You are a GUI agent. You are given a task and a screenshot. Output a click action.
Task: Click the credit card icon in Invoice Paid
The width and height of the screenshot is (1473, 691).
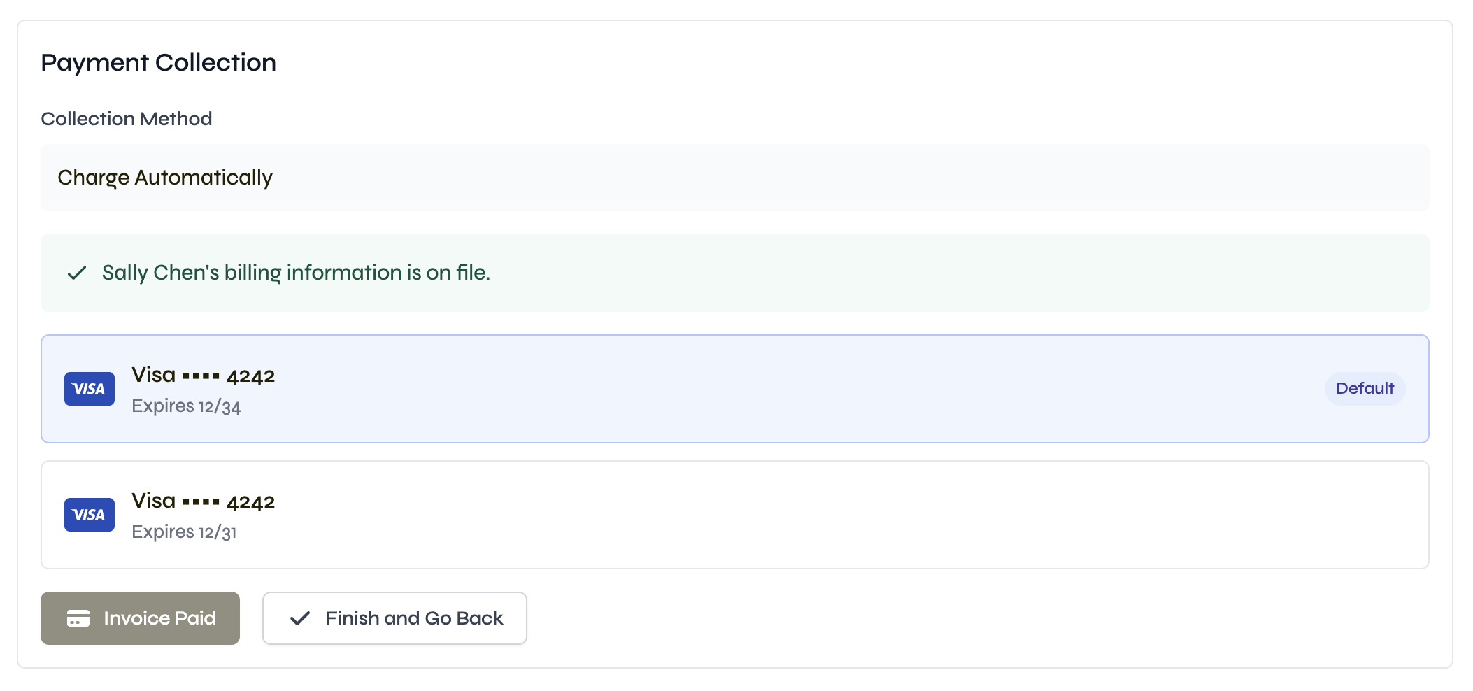pyautogui.click(x=78, y=618)
